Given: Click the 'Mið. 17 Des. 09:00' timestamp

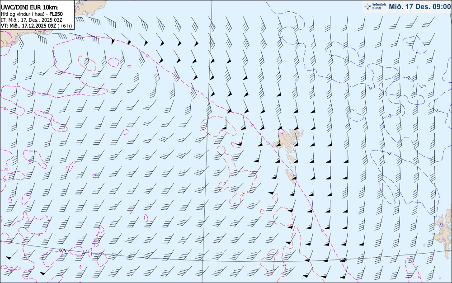Looking at the screenshot, I should [x=420, y=7].
